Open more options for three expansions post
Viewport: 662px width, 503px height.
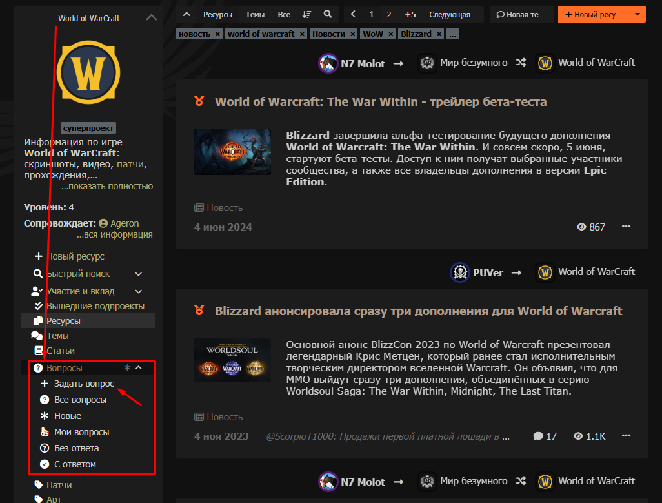coord(626,435)
